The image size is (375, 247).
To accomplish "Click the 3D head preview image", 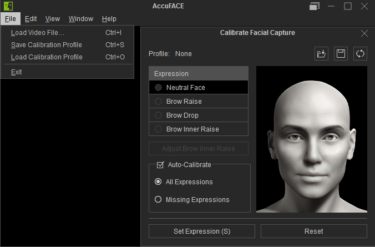I will point(312,139).
